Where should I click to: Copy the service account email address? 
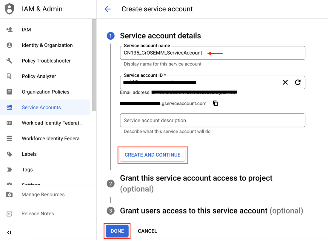[215, 103]
